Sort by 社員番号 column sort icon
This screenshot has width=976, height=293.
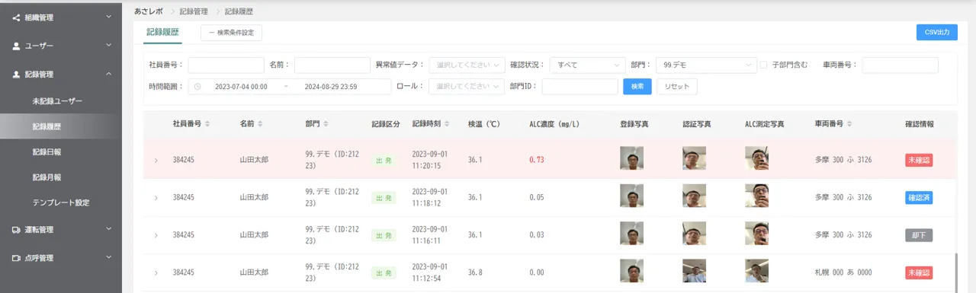click(x=207, y=123)
